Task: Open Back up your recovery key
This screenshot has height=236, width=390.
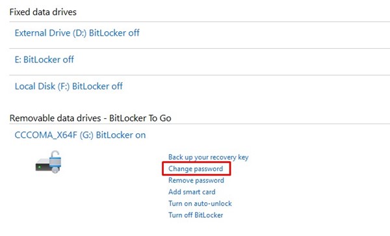Action: pyautogui.click(x=209, y=157)
